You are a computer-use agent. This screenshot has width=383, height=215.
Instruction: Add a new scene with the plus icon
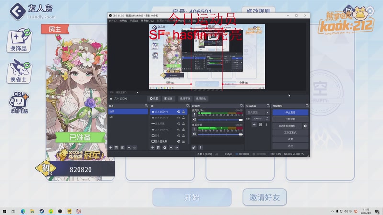(111, 148)
